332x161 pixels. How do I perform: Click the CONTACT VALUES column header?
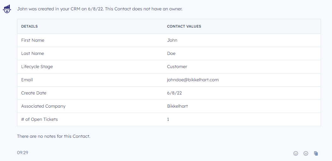pyautogui.click(x=184, y=26)
